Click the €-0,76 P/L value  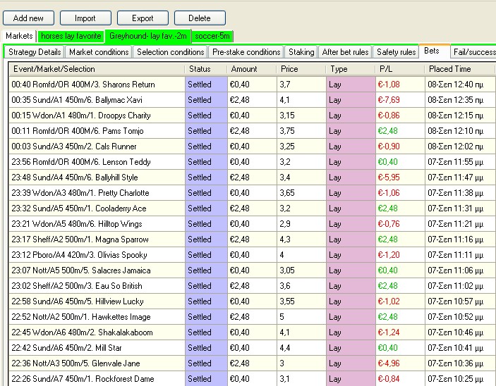coord(389,223)
